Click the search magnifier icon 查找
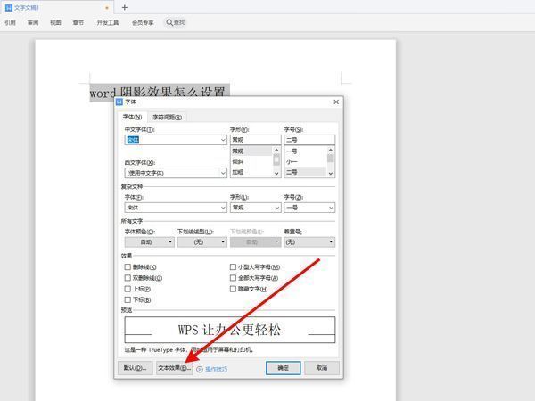The height and width of the screenshot is (401, 535). point(169,22)
